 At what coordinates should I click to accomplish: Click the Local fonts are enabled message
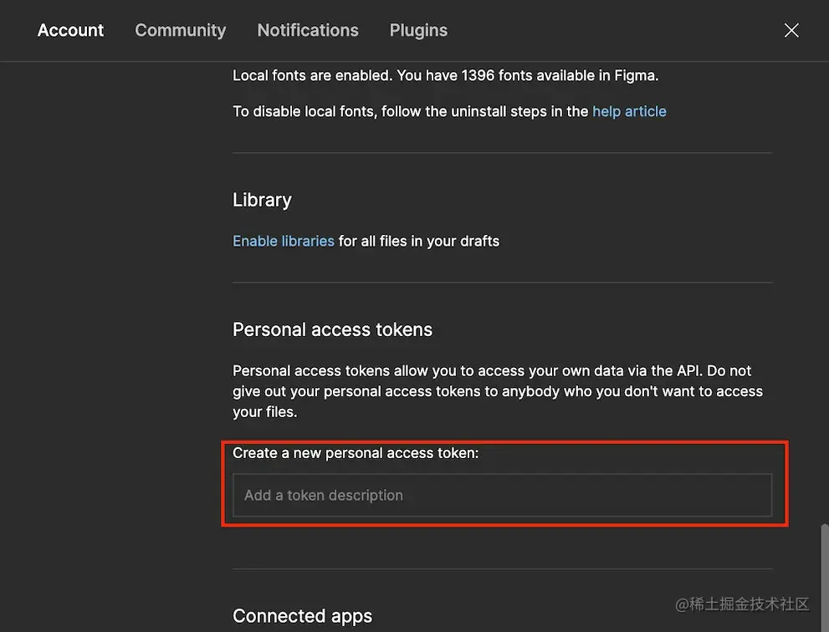tap(446, 75)
